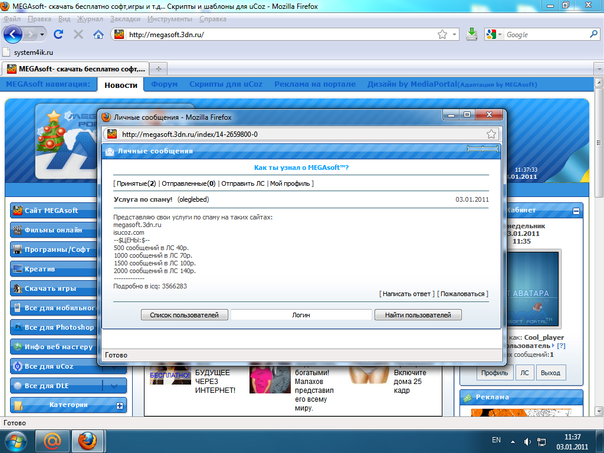Open the address bar URL dropdown arrow

[454, 35]
